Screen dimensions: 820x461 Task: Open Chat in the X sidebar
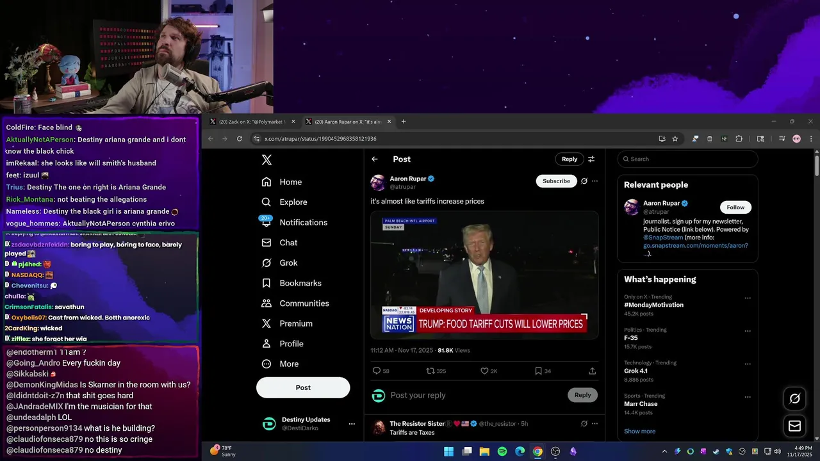[280, 243]
